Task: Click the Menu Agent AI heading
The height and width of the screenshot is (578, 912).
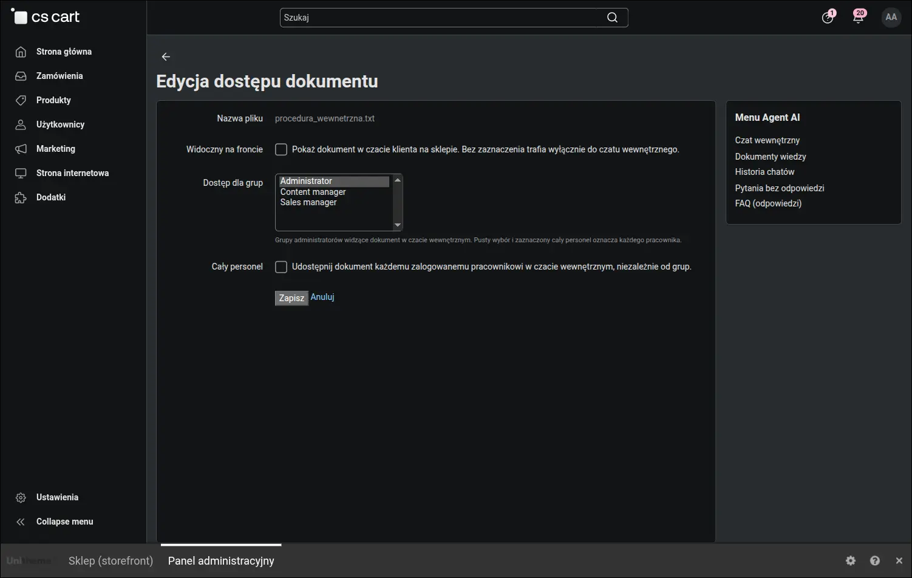Action: (x=767, y=118)
